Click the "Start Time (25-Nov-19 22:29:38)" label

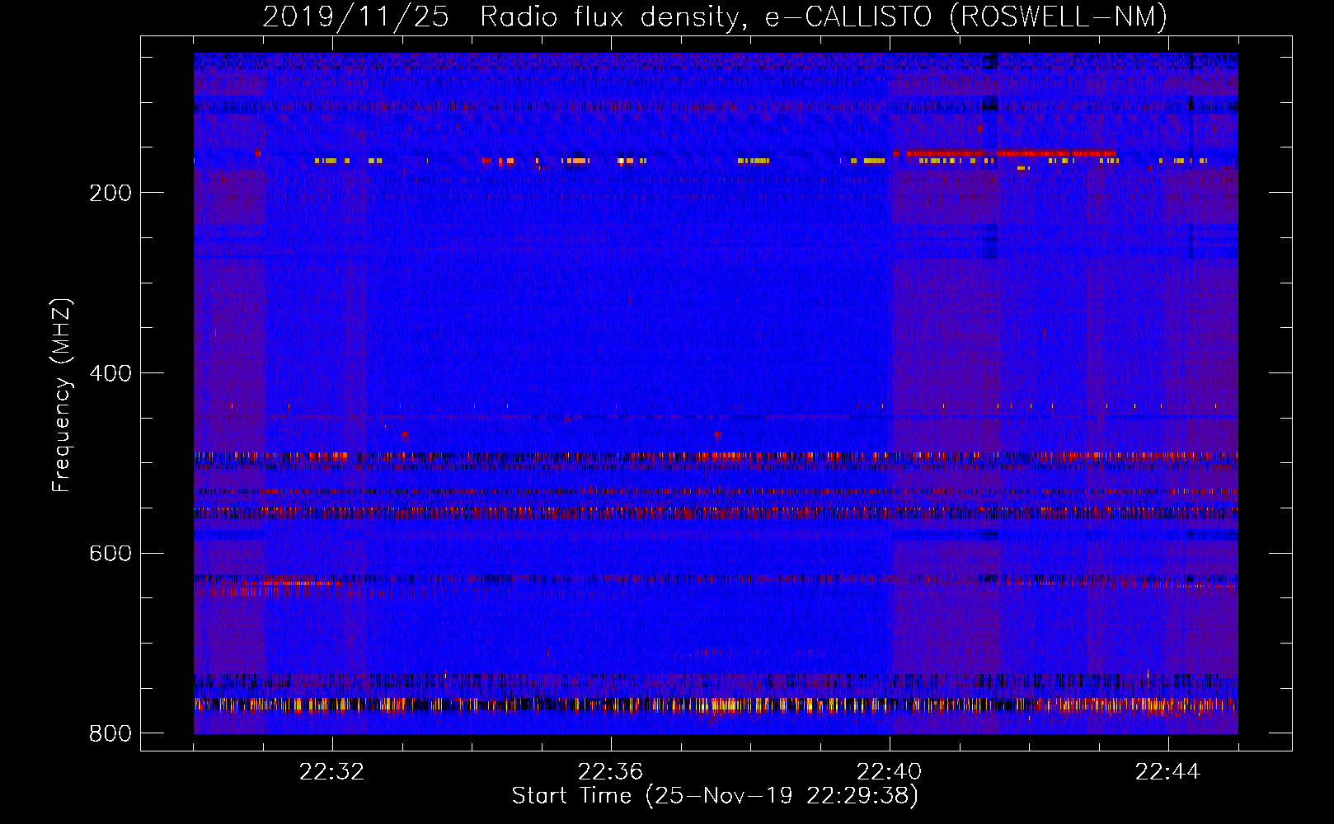(715, 796)
